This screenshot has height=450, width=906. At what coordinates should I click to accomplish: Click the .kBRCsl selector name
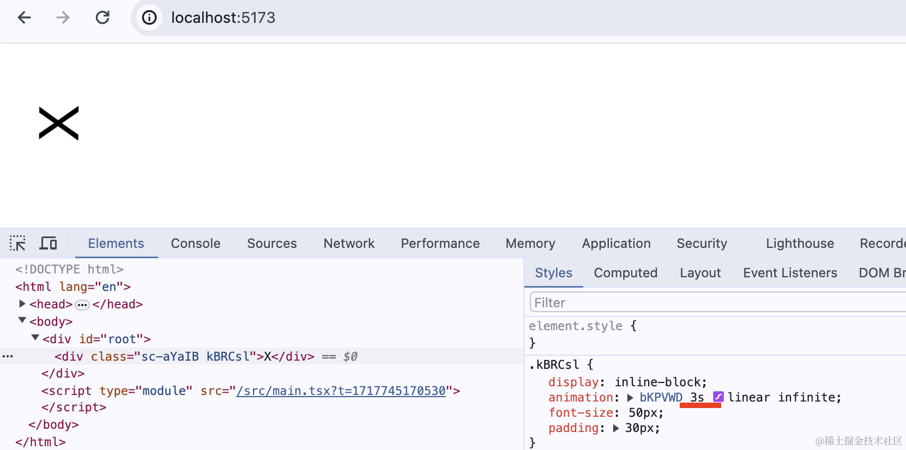[554, 364]
